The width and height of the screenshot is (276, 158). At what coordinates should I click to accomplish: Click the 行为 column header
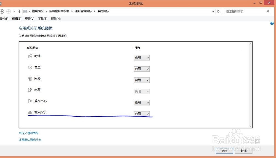[x=137, y=48]
